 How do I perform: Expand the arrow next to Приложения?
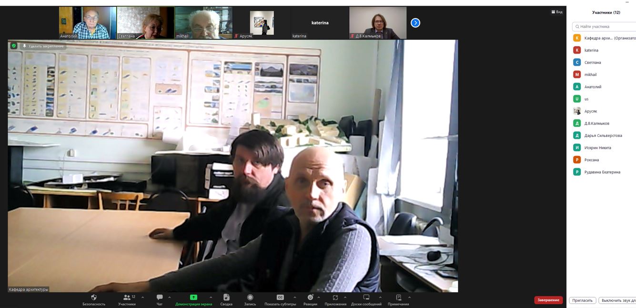[x=345, y=298]
